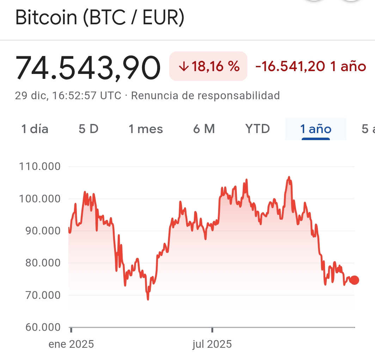This screenshot has width=375, height=358.
Task: Select the 1 año tab
Action: [316, 129]
